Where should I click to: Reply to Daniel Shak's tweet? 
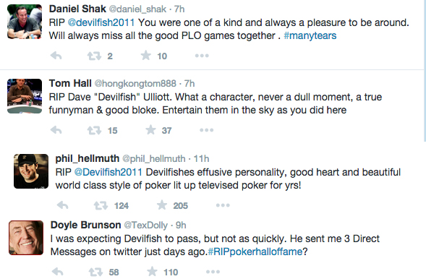click(56, 56)
